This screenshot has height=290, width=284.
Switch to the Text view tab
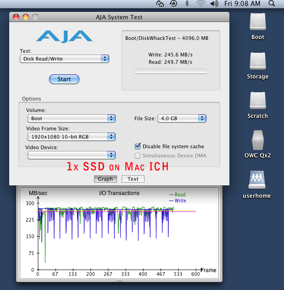pyautogui.click(x=133, y=179)
